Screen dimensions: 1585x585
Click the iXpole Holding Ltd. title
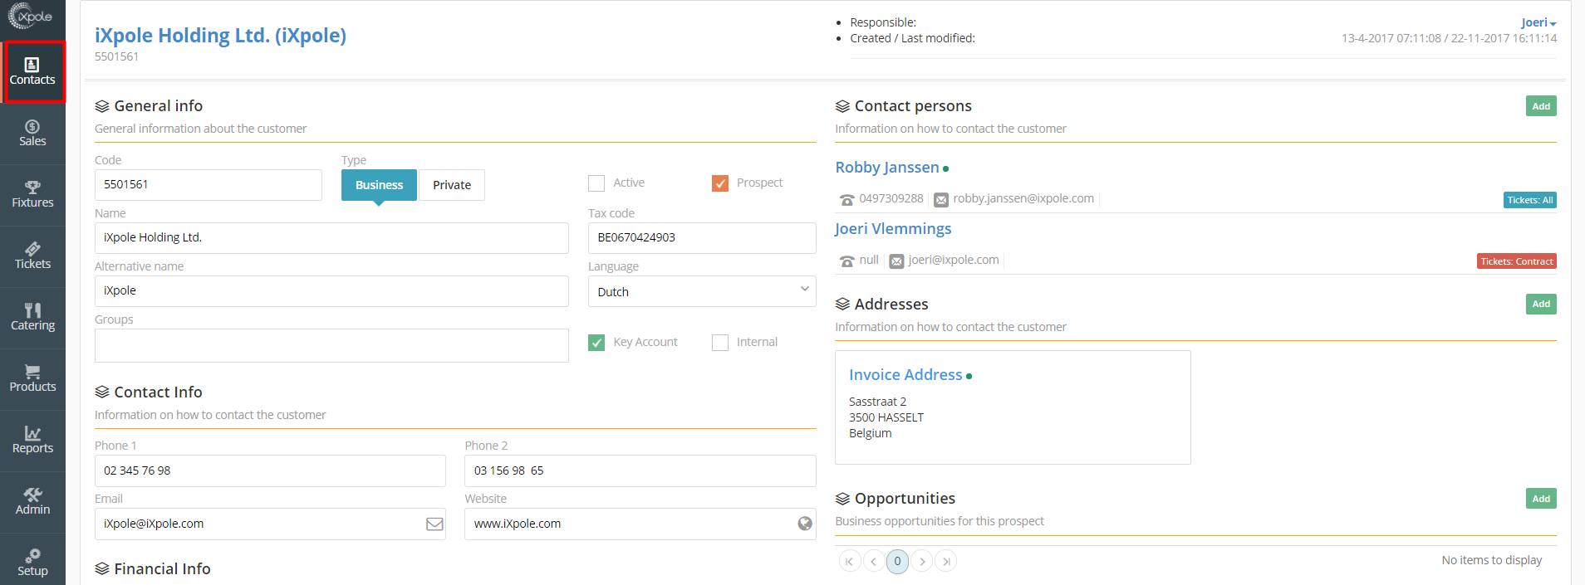click(220, 36)
